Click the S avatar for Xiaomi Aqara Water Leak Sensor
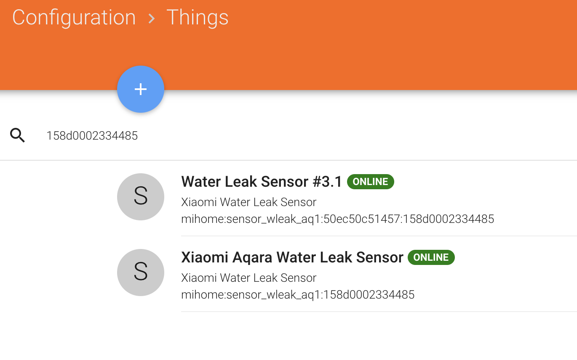This screenshot has width=577, height=360. 140,272
